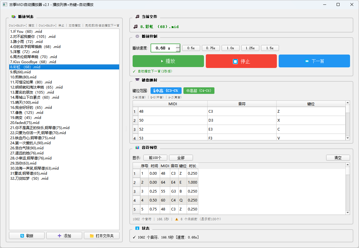The image size is (359, 248).
Task: Select the 中高 (C3-C5) key range
Action: pos(166,91)
